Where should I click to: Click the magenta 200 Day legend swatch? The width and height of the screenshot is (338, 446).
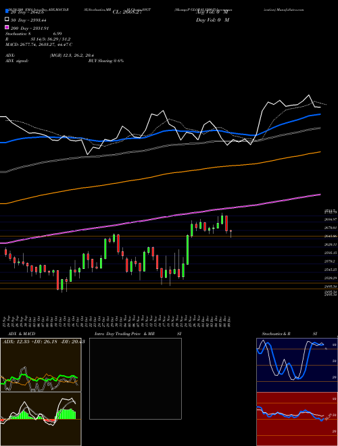7,28
